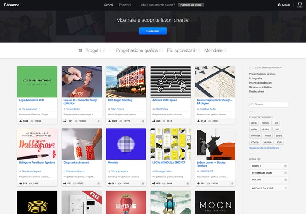Select Illustrazione creative field
306x214 pixels.
pos(257,91)
